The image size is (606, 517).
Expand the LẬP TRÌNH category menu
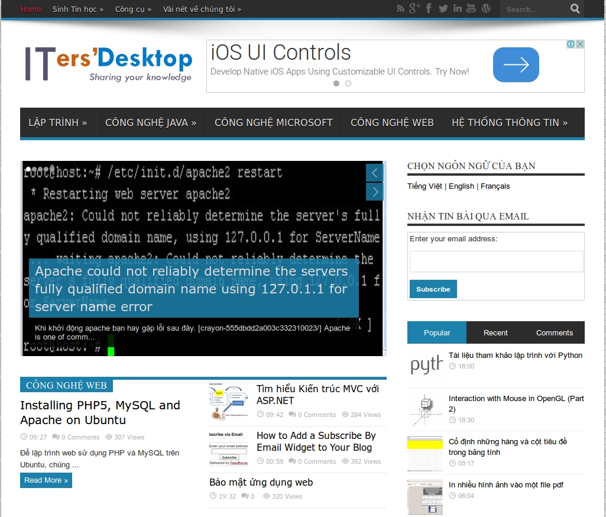coord(58,122)
